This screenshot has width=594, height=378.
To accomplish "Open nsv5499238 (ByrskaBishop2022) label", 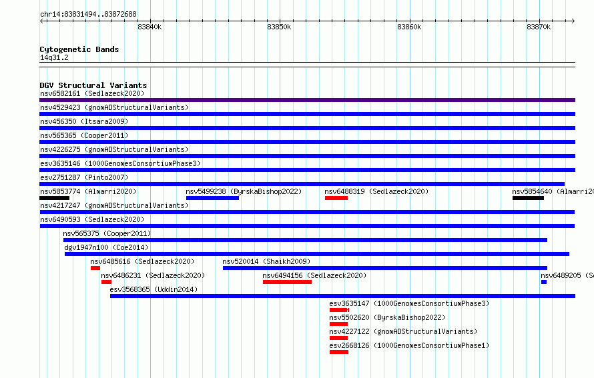I will point(244,191).
